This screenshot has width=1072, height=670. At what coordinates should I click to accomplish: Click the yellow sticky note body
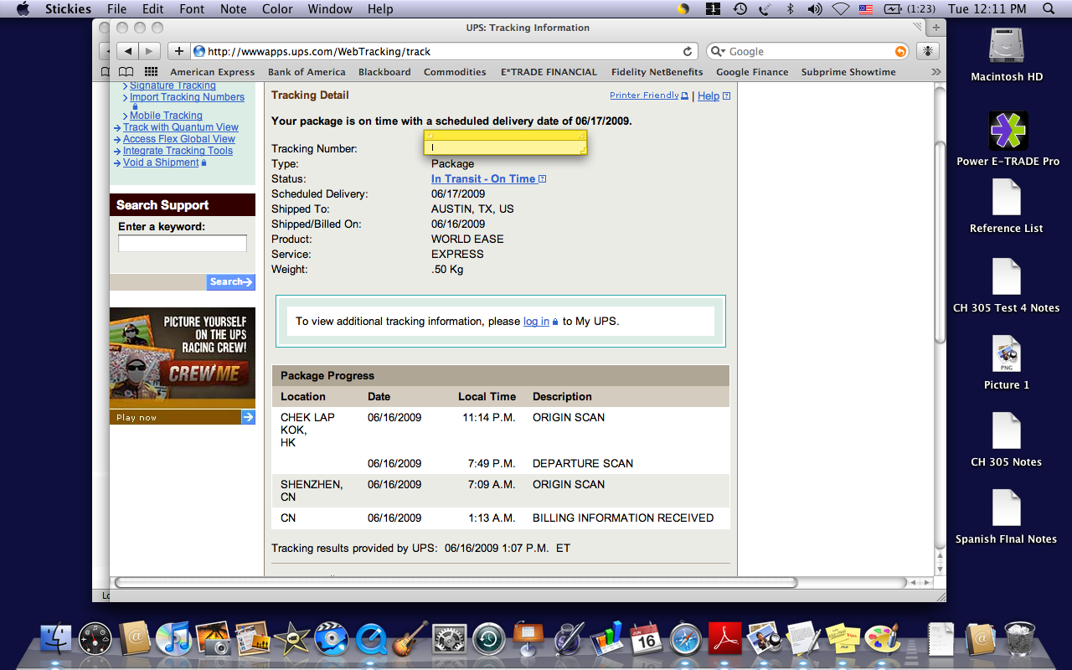point(505,147)
